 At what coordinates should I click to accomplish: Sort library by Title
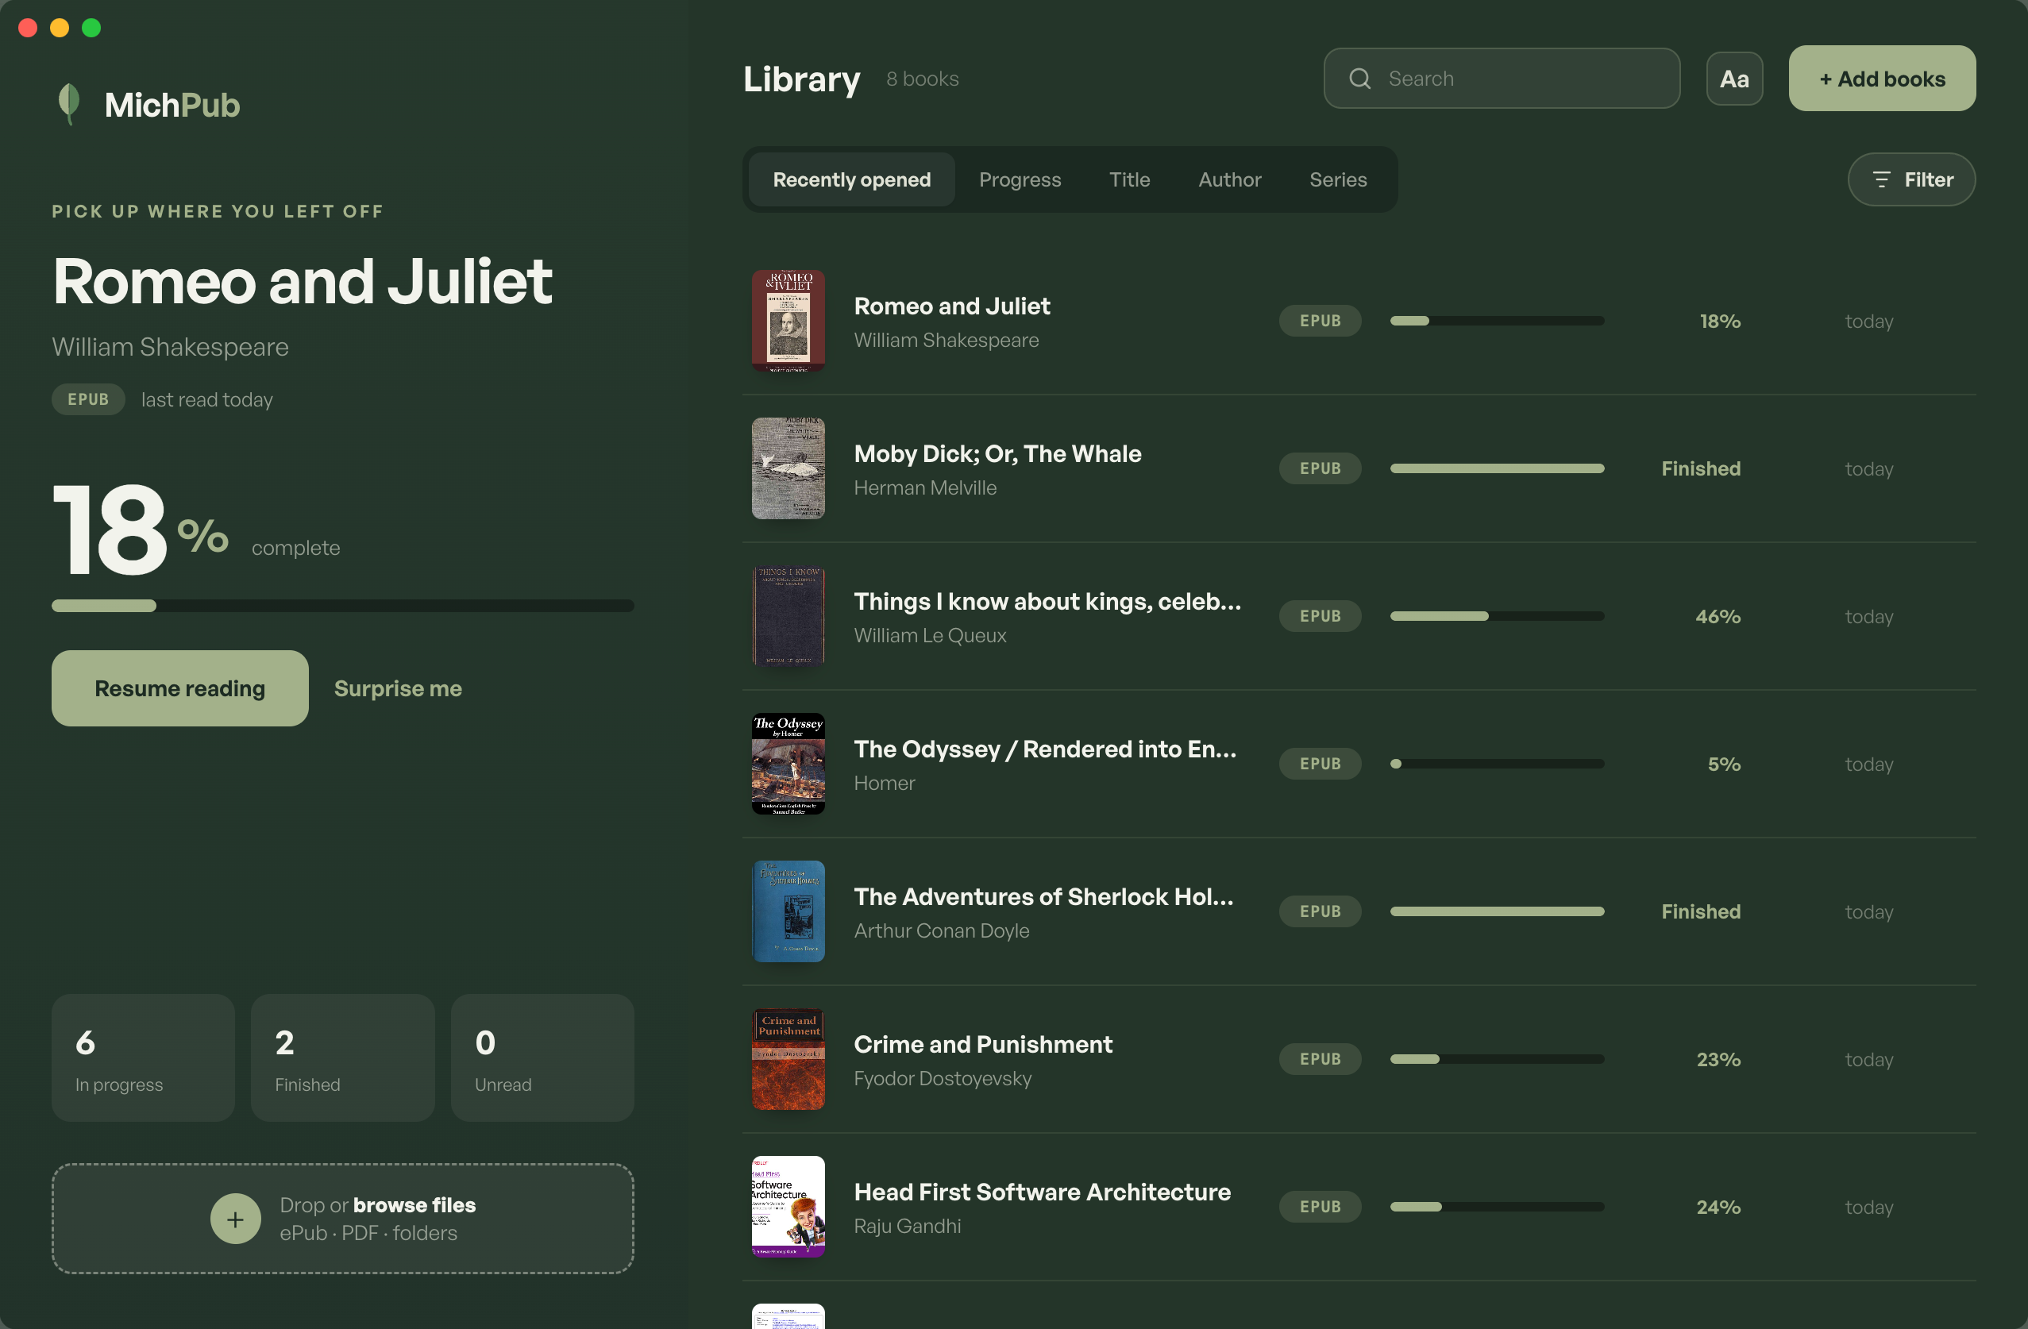tap(1129, 179)
